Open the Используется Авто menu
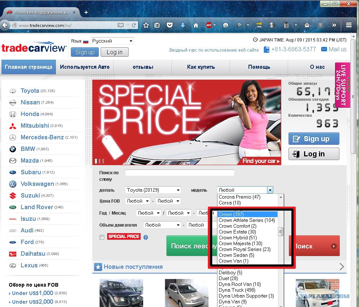The image size is (359, 307). tap(85, 67)
